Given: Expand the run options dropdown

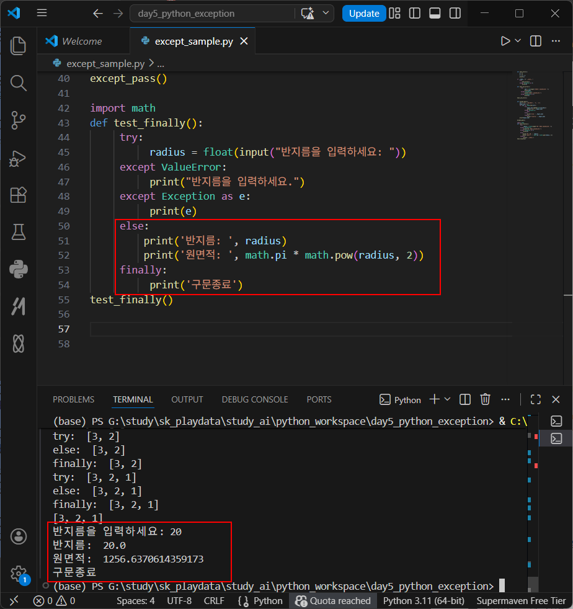Looking at the screenshot, I should [518, 41].
